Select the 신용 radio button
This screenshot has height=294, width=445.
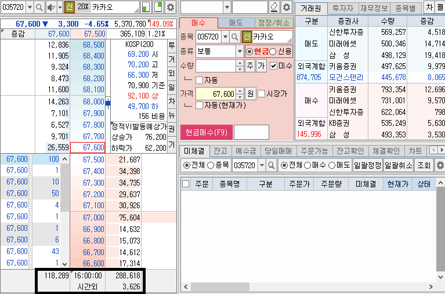pos(273,52)
